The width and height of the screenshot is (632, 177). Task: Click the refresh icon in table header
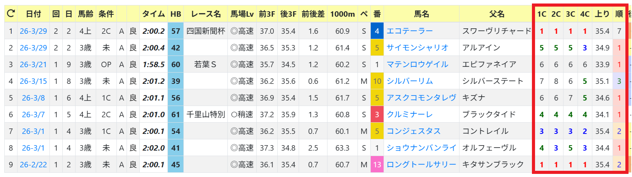[11, 14]
